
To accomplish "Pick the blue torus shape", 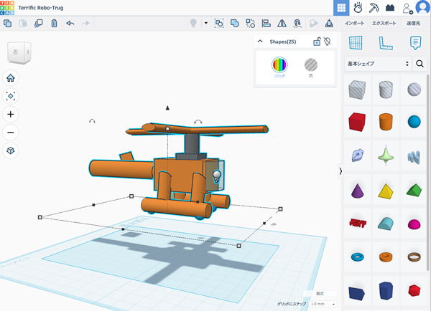I will (x=357, y=257).
